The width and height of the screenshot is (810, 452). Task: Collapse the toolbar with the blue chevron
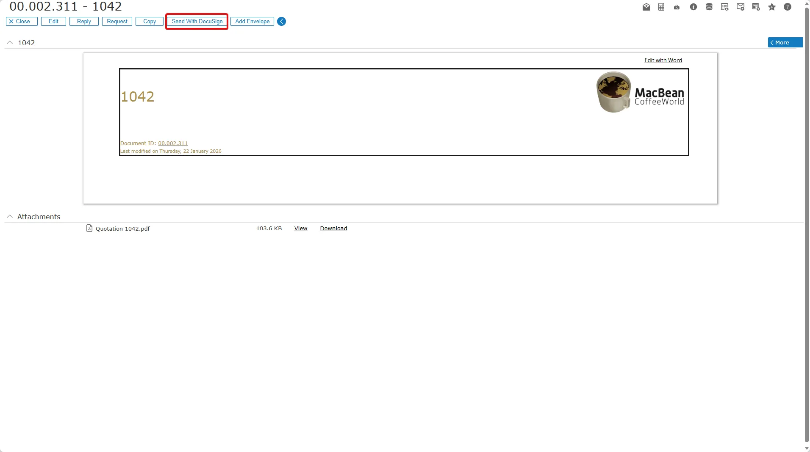281,21
